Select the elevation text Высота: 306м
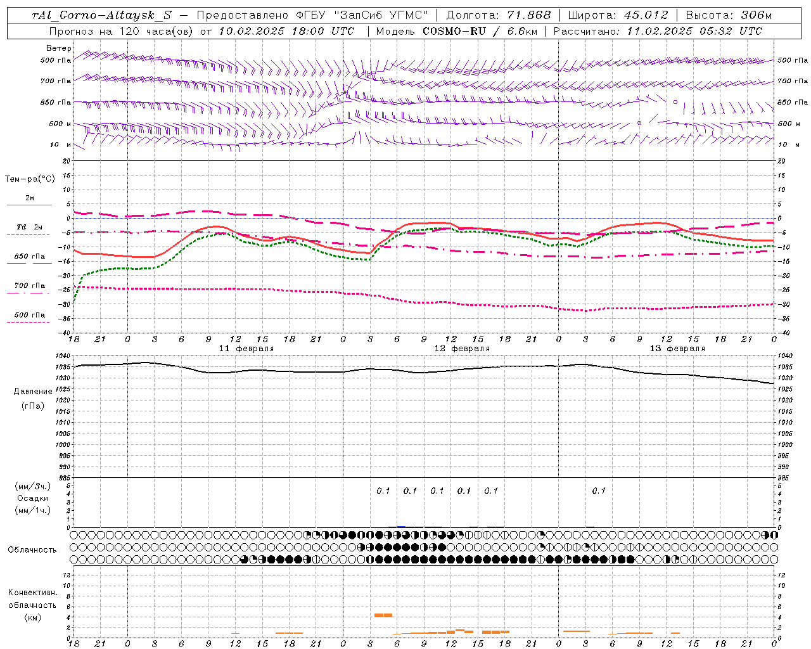 coord(729,16)
